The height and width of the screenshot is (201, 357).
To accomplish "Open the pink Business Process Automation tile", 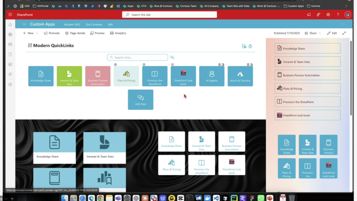I will (98, 76).
